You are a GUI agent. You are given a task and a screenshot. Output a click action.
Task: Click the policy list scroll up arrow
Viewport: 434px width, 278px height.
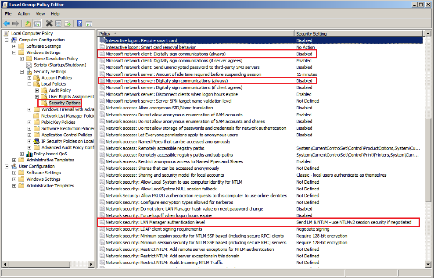coord(428,34)
